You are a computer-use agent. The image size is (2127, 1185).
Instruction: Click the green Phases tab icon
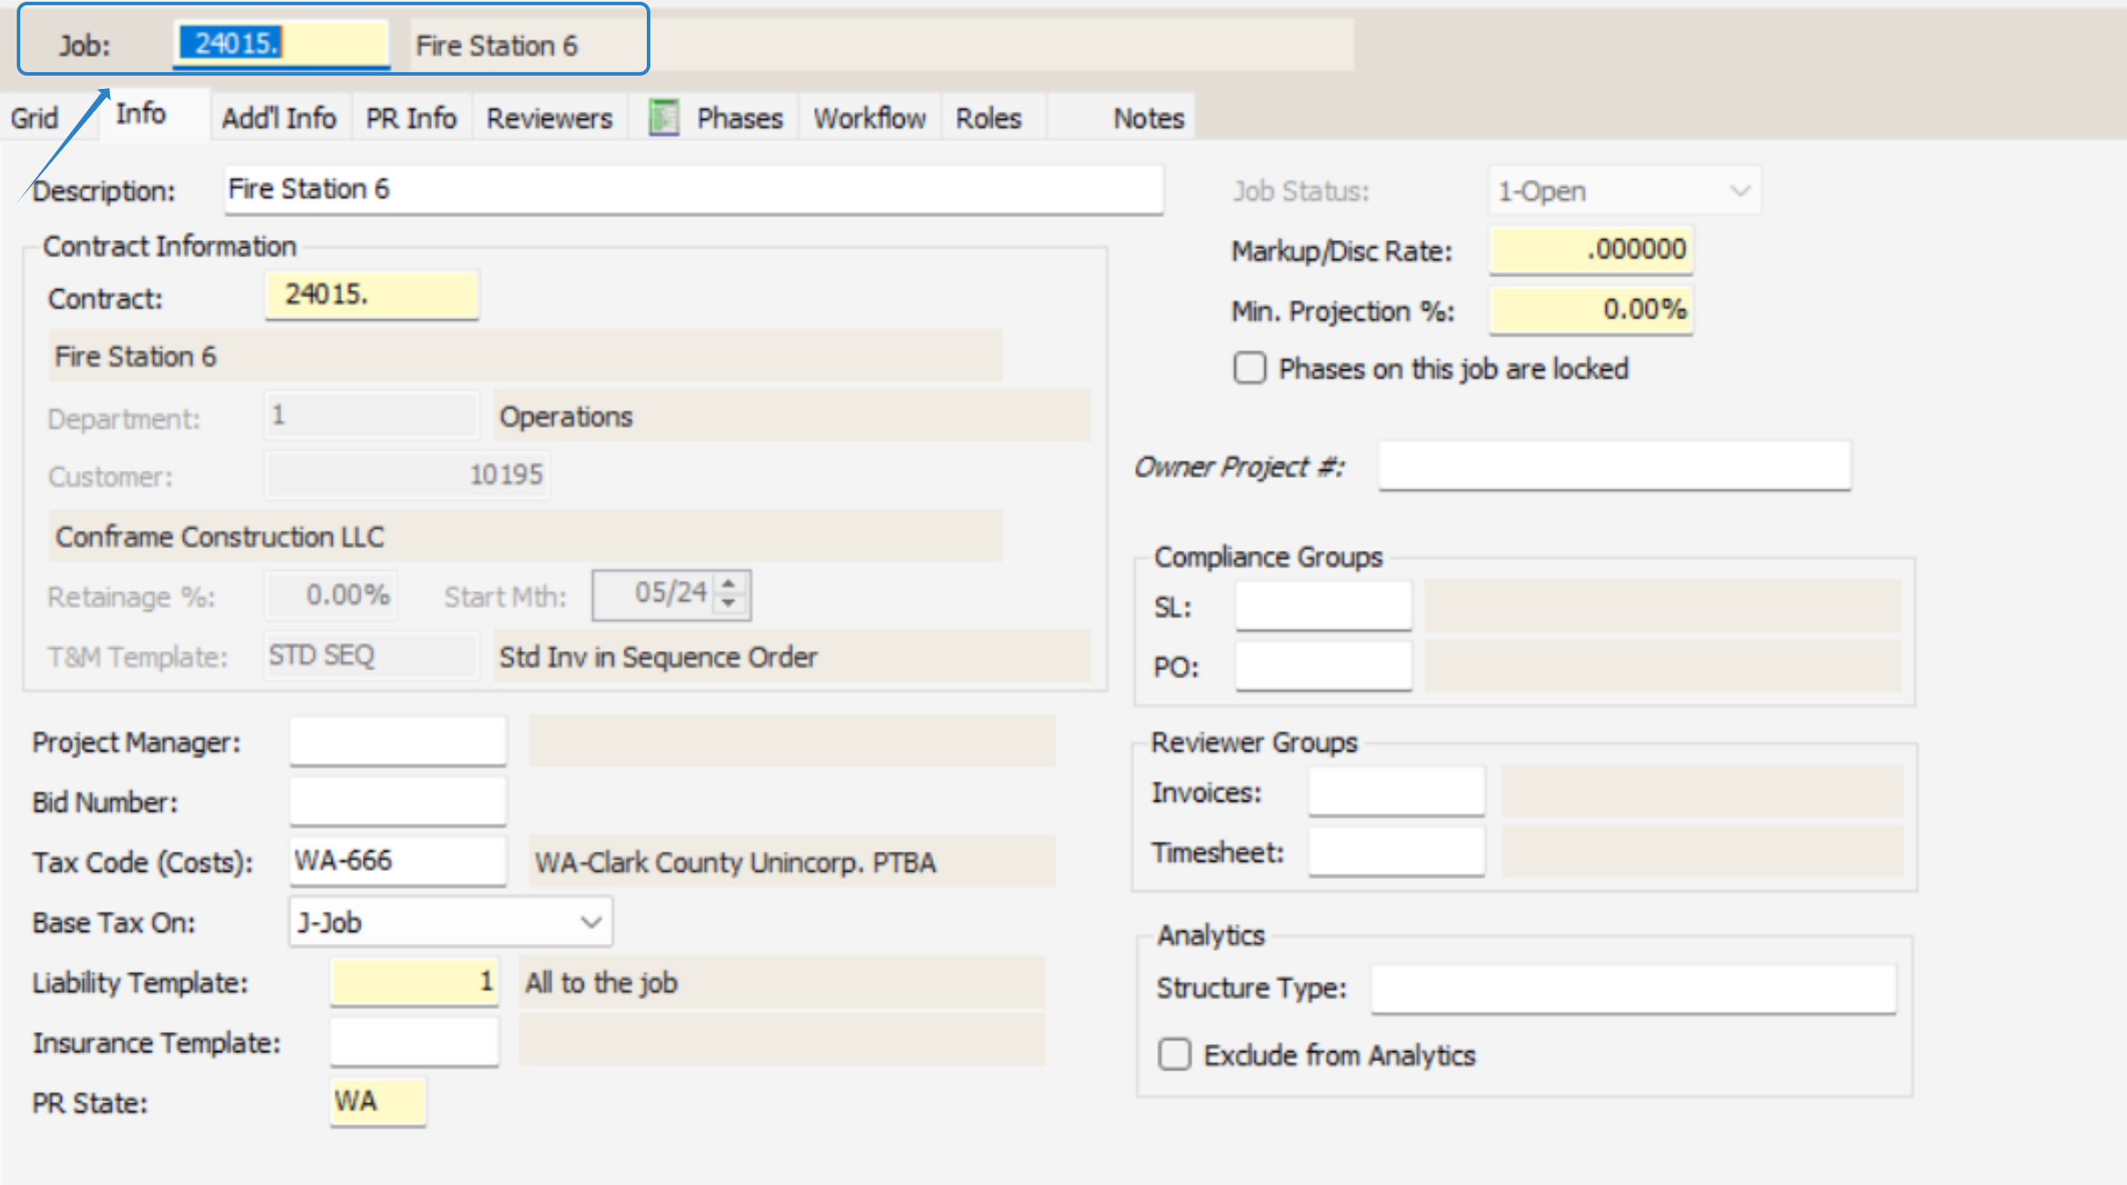664,118
